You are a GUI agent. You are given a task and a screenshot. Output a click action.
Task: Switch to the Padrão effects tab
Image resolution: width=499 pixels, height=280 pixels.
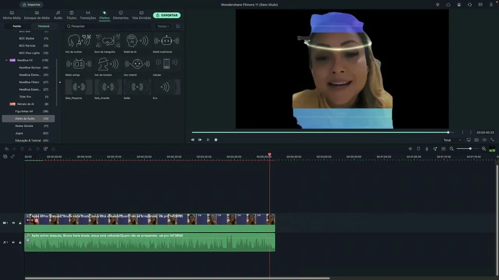click(17, 26)
